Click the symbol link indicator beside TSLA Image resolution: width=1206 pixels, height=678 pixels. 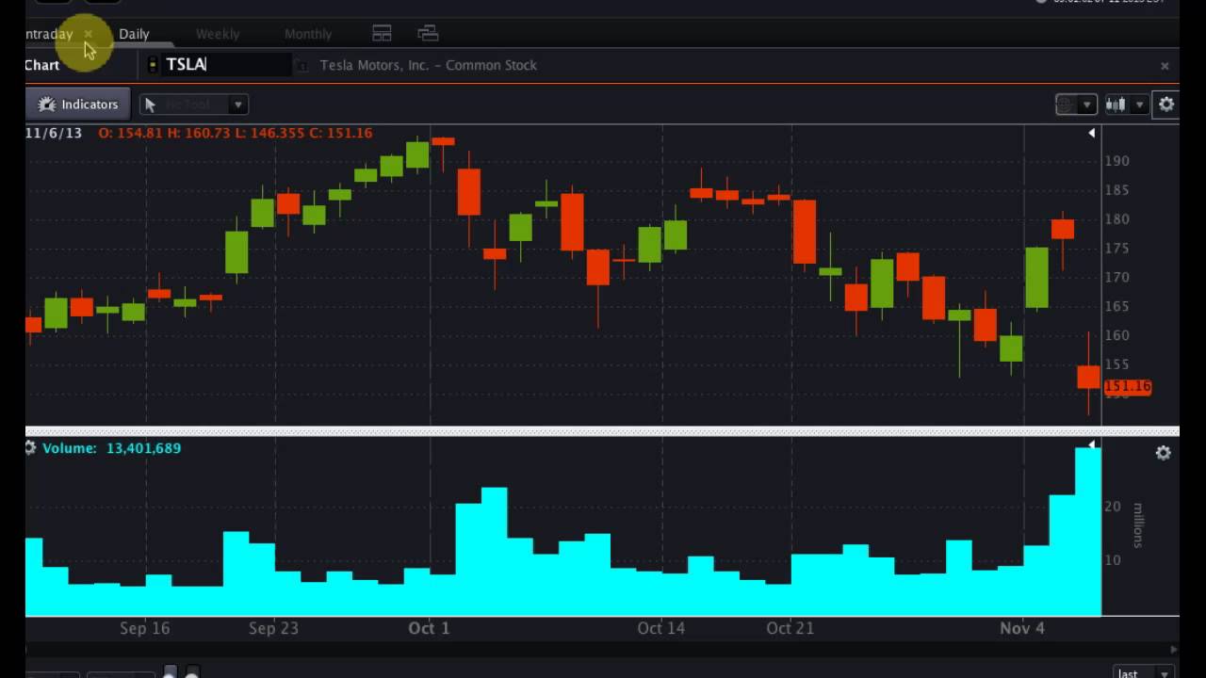click(153, 64)
